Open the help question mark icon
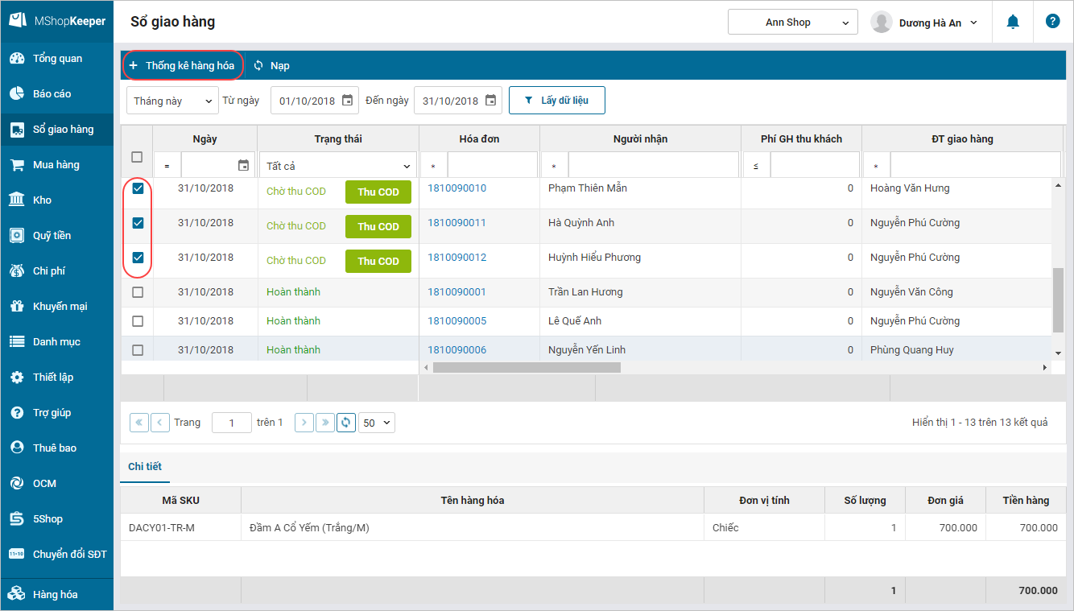Screen dimensions: 1074x611 tap(1052, 22)
